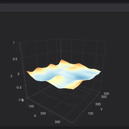Image resolution: width=129 pixels, height=129 pixels.
Task: Select the 0.5 tick on Z axis
Action: click(15, 59)
